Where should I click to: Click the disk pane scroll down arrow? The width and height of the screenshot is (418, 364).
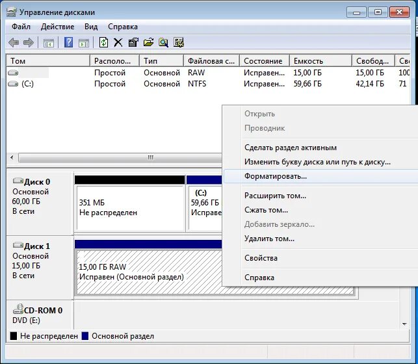coord(404,324)
